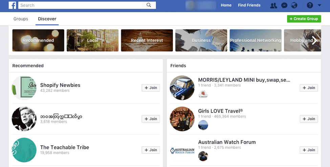Click the blurred profile name

(201, 5)
